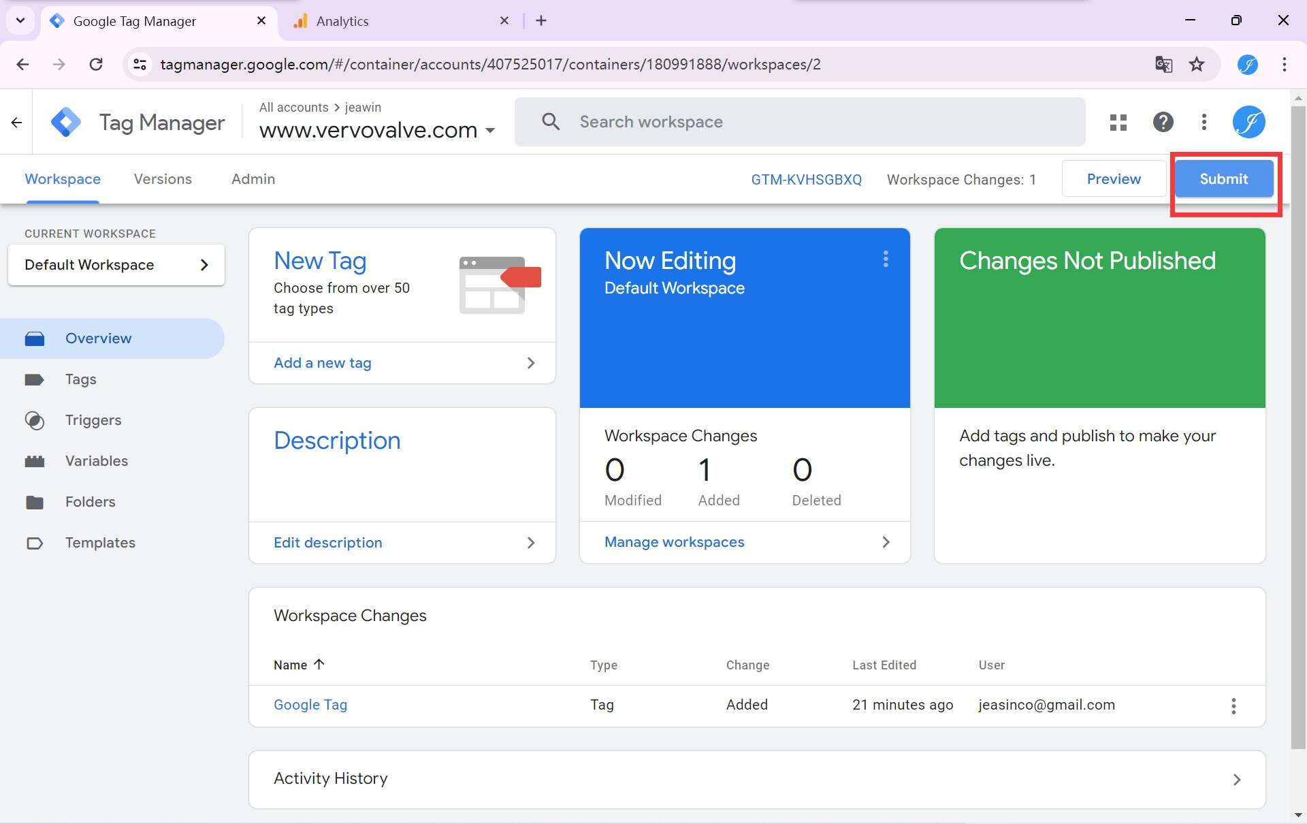
Task: Open container ID GTM-KVHSGBXQ link
Action: 806,180
